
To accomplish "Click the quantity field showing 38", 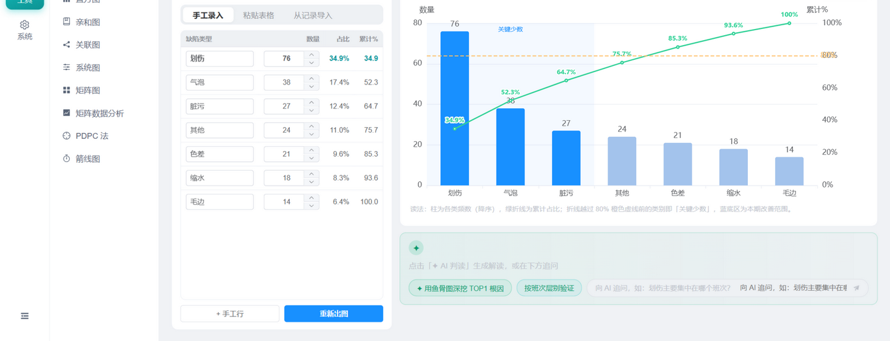I will click(x=284, y=83).
